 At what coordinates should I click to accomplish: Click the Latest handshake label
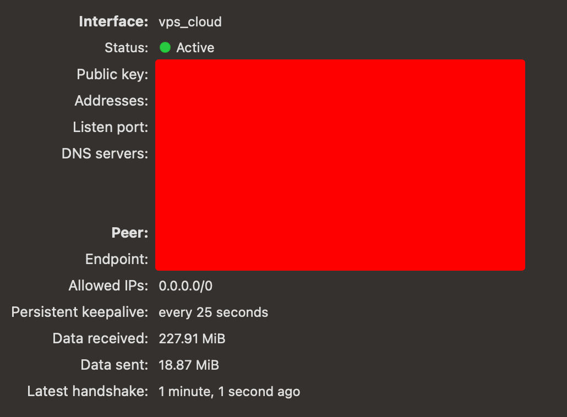pos(88,391)
